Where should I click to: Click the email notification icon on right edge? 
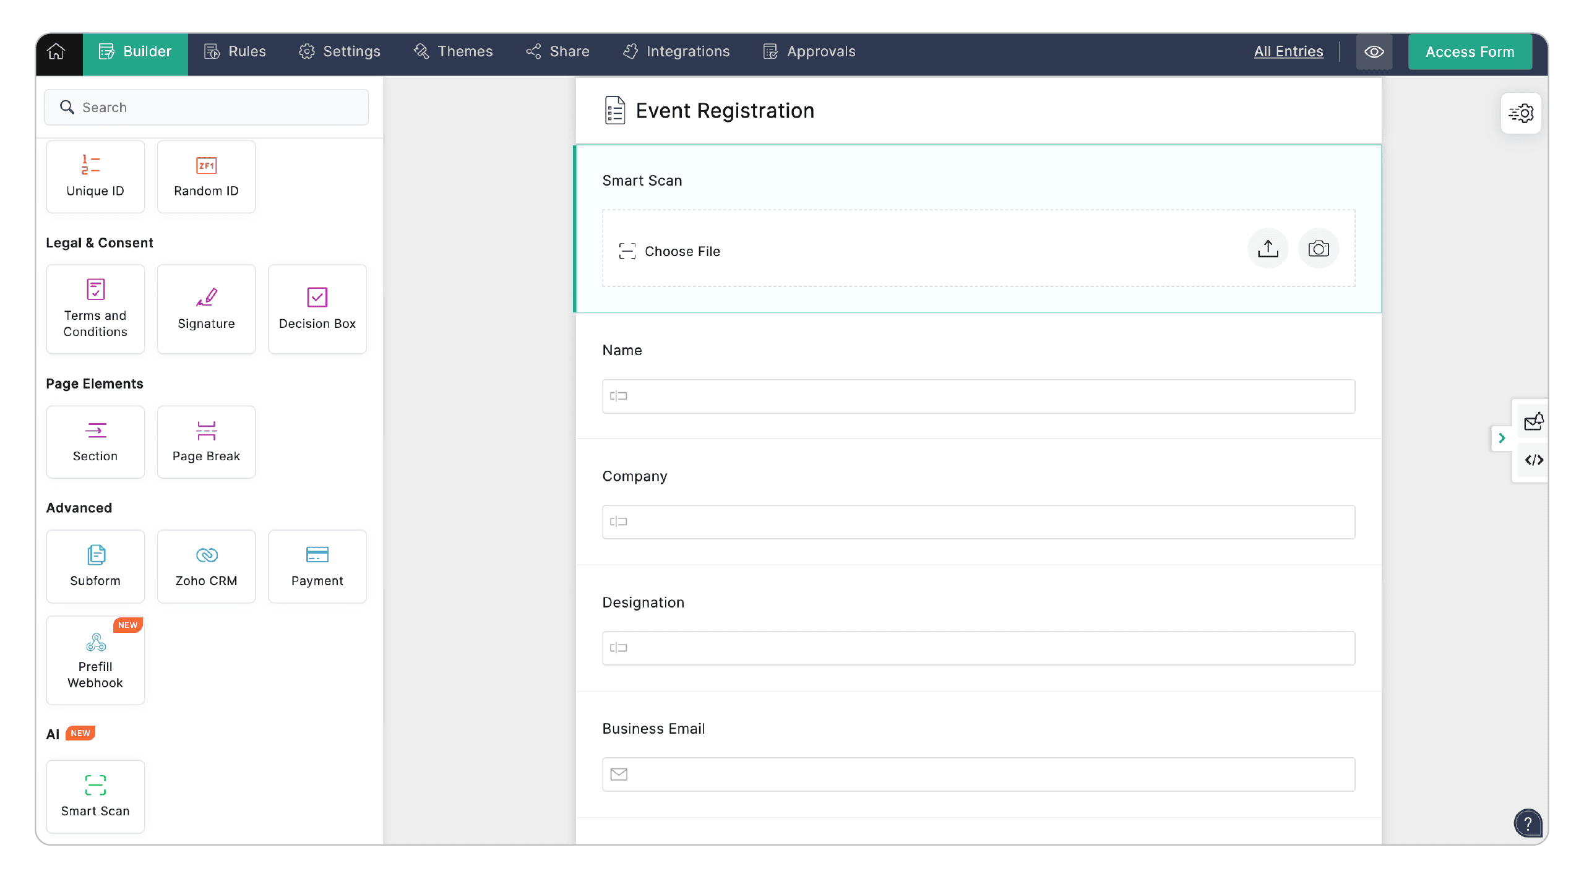click(1533, 422)
